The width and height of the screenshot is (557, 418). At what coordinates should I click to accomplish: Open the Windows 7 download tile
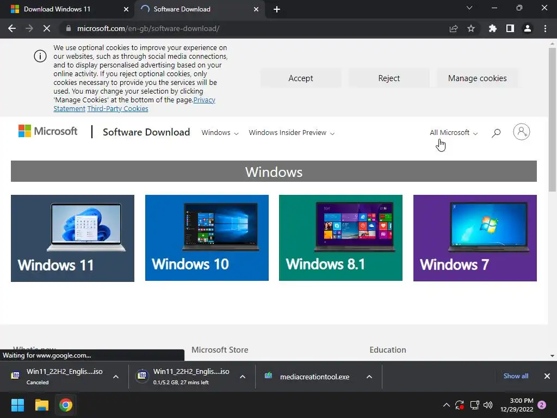click(x=475, y=238)
